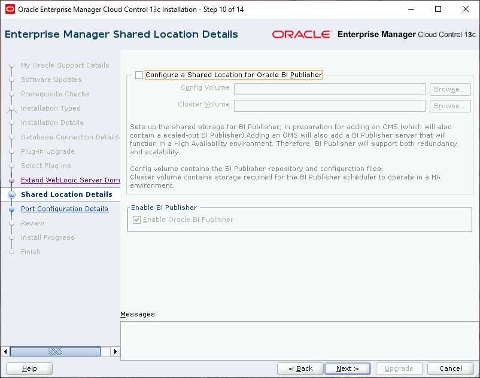Click the Extend WebLogic step bullet icon

coord(11,181)
